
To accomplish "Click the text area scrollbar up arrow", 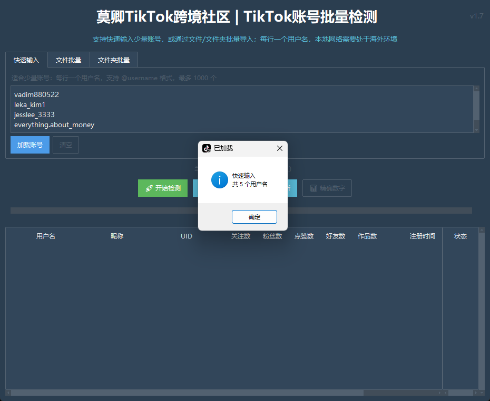I will 476,89.
